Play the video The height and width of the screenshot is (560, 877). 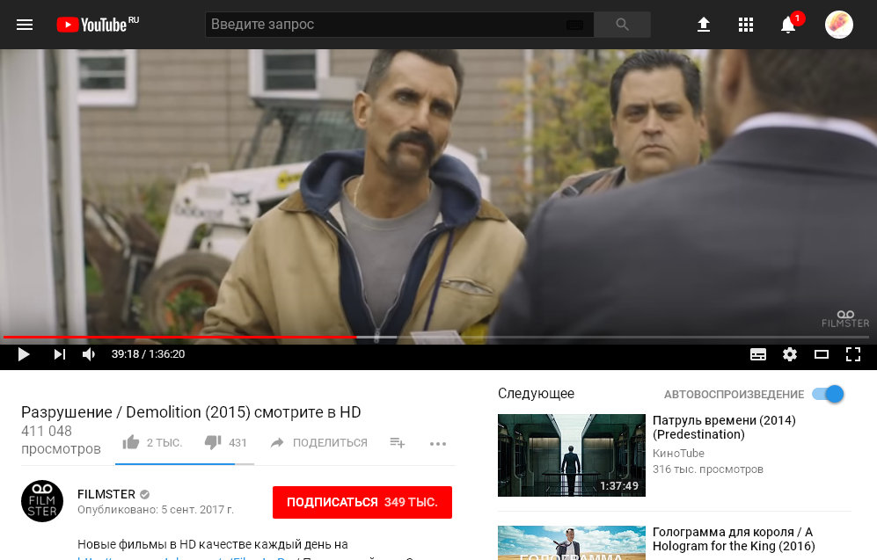tap(24, 354)
